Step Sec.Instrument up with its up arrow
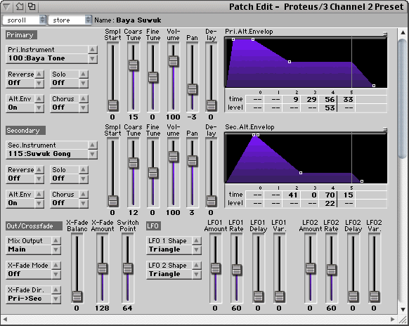409x326 pixels. coord(93,145)
